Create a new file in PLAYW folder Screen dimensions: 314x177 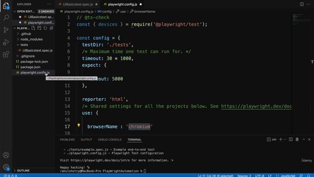click(x=33, y=28)
